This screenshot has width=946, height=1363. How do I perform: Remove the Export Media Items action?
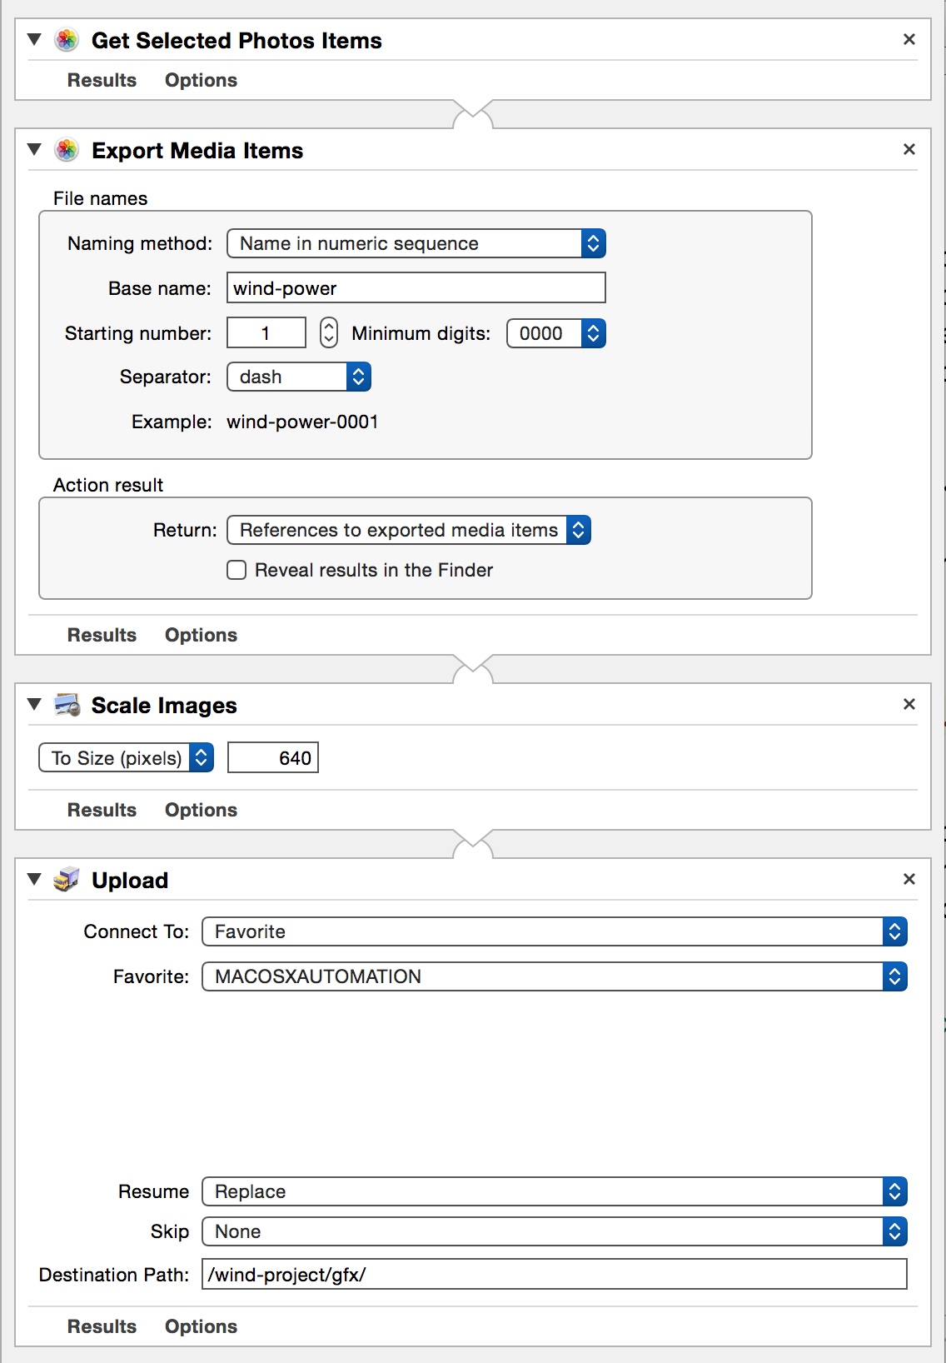click(909, 149)
